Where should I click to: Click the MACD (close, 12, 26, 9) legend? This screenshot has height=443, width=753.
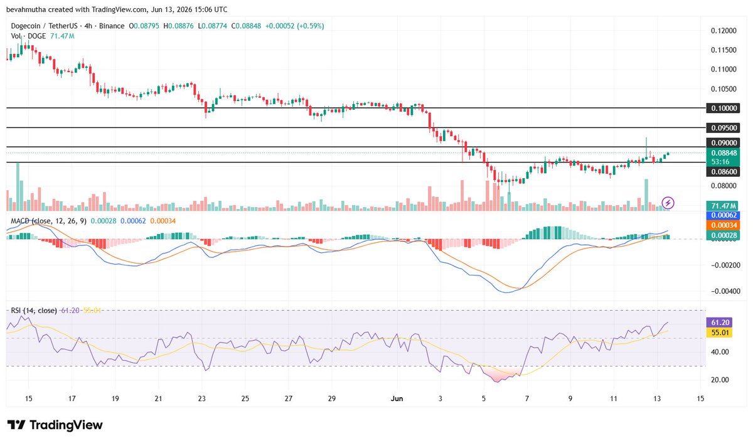point(48,221)
